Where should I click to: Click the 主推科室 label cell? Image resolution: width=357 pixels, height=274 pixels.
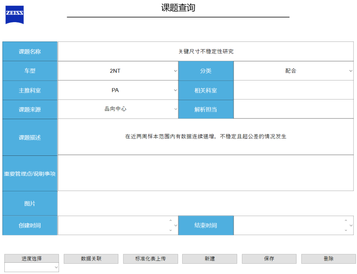(30, 90)
